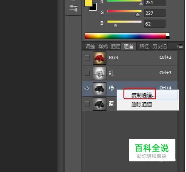Screen dimensions: 186x172
Task: Edit the G value field 227
Action: click(x=155, y=13)
